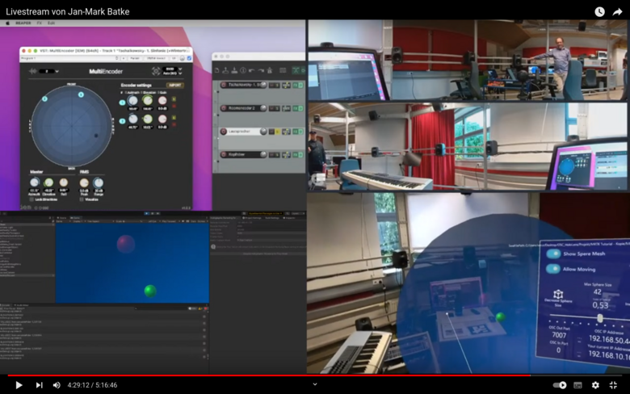Click the Unity editor Play button
This screenshot has width=630, height=394.
pos(147,214)
